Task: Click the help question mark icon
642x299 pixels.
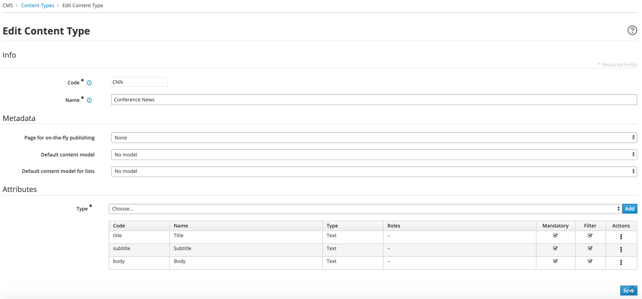Action: pos(632,30)
